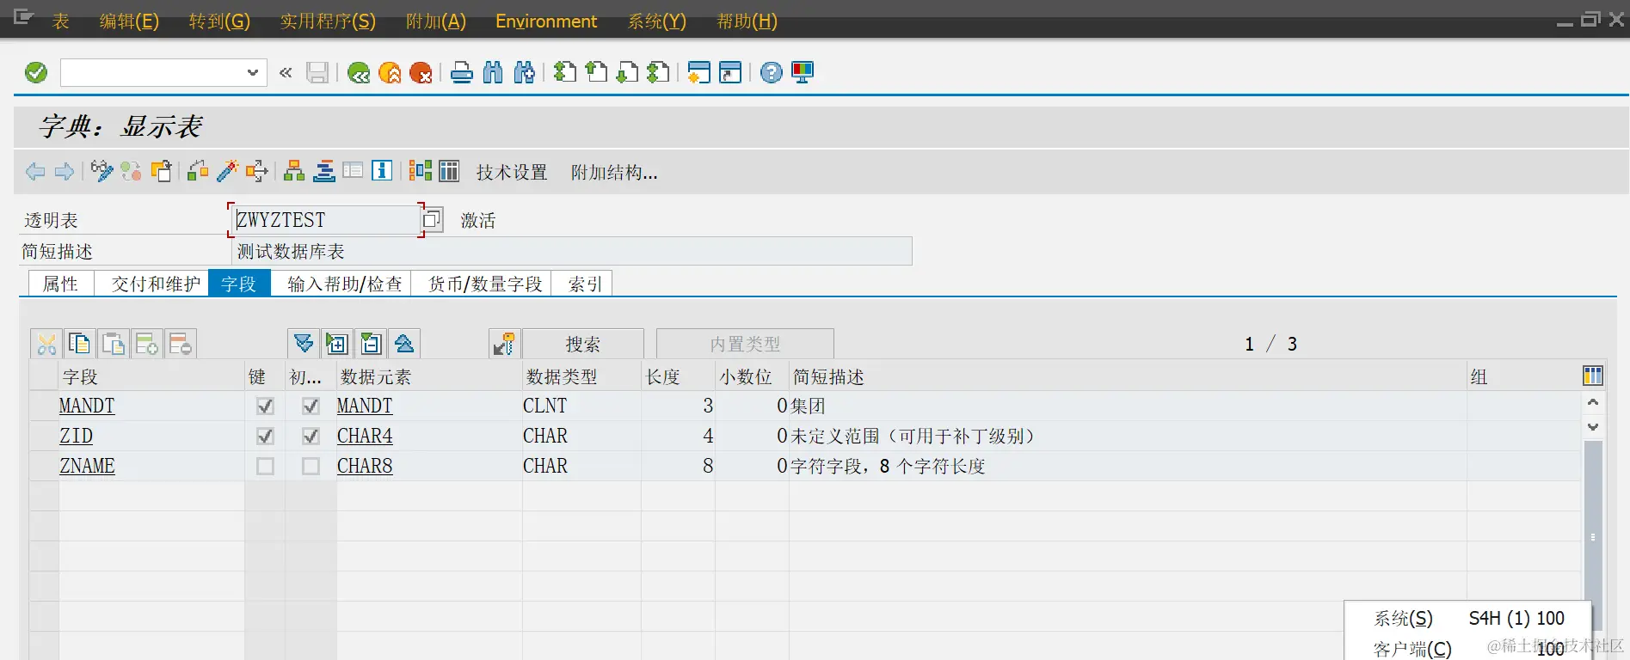Toggle Initial Values checkbox for ZID field
The height and width of the screenshot is (660, 1630).
(311, 436)
